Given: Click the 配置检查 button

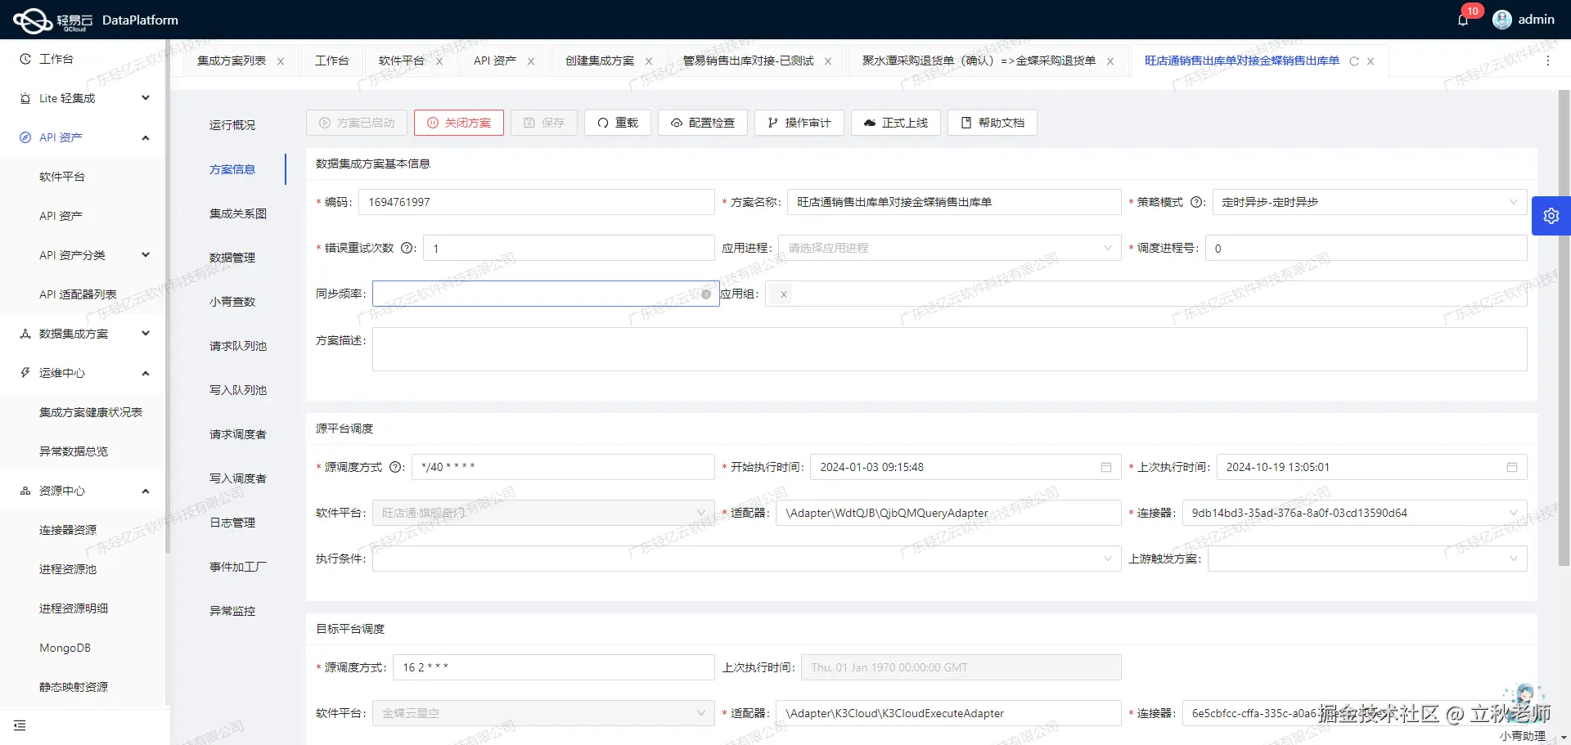Looking at the screenshot, I should [x=702, y=123].
